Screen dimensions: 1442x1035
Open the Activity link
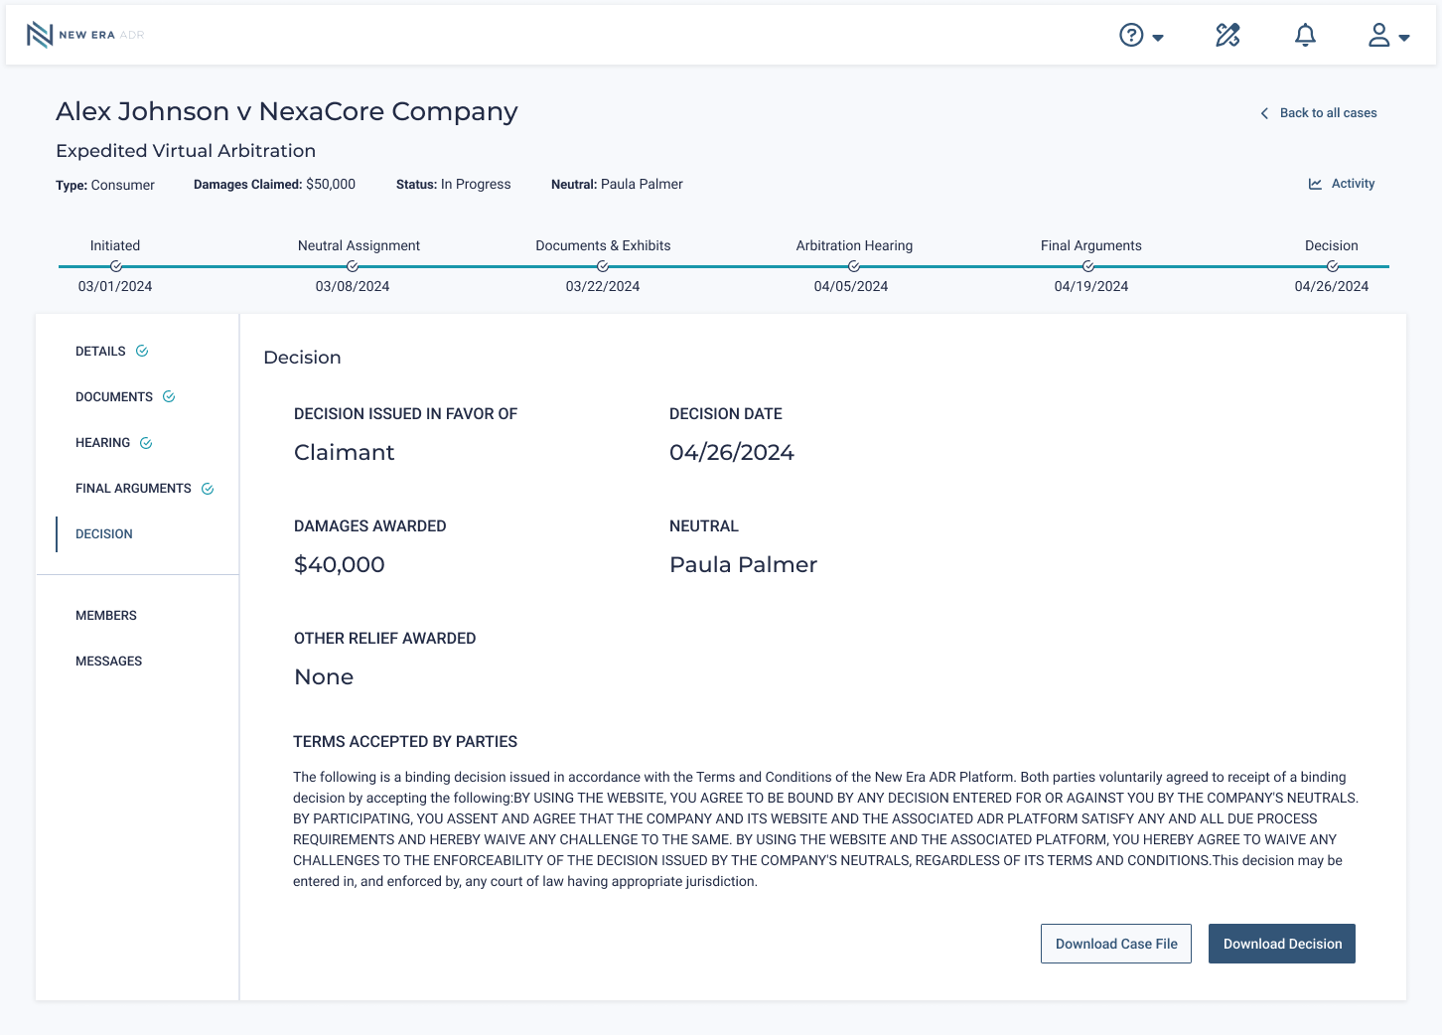click(1353, 184)
